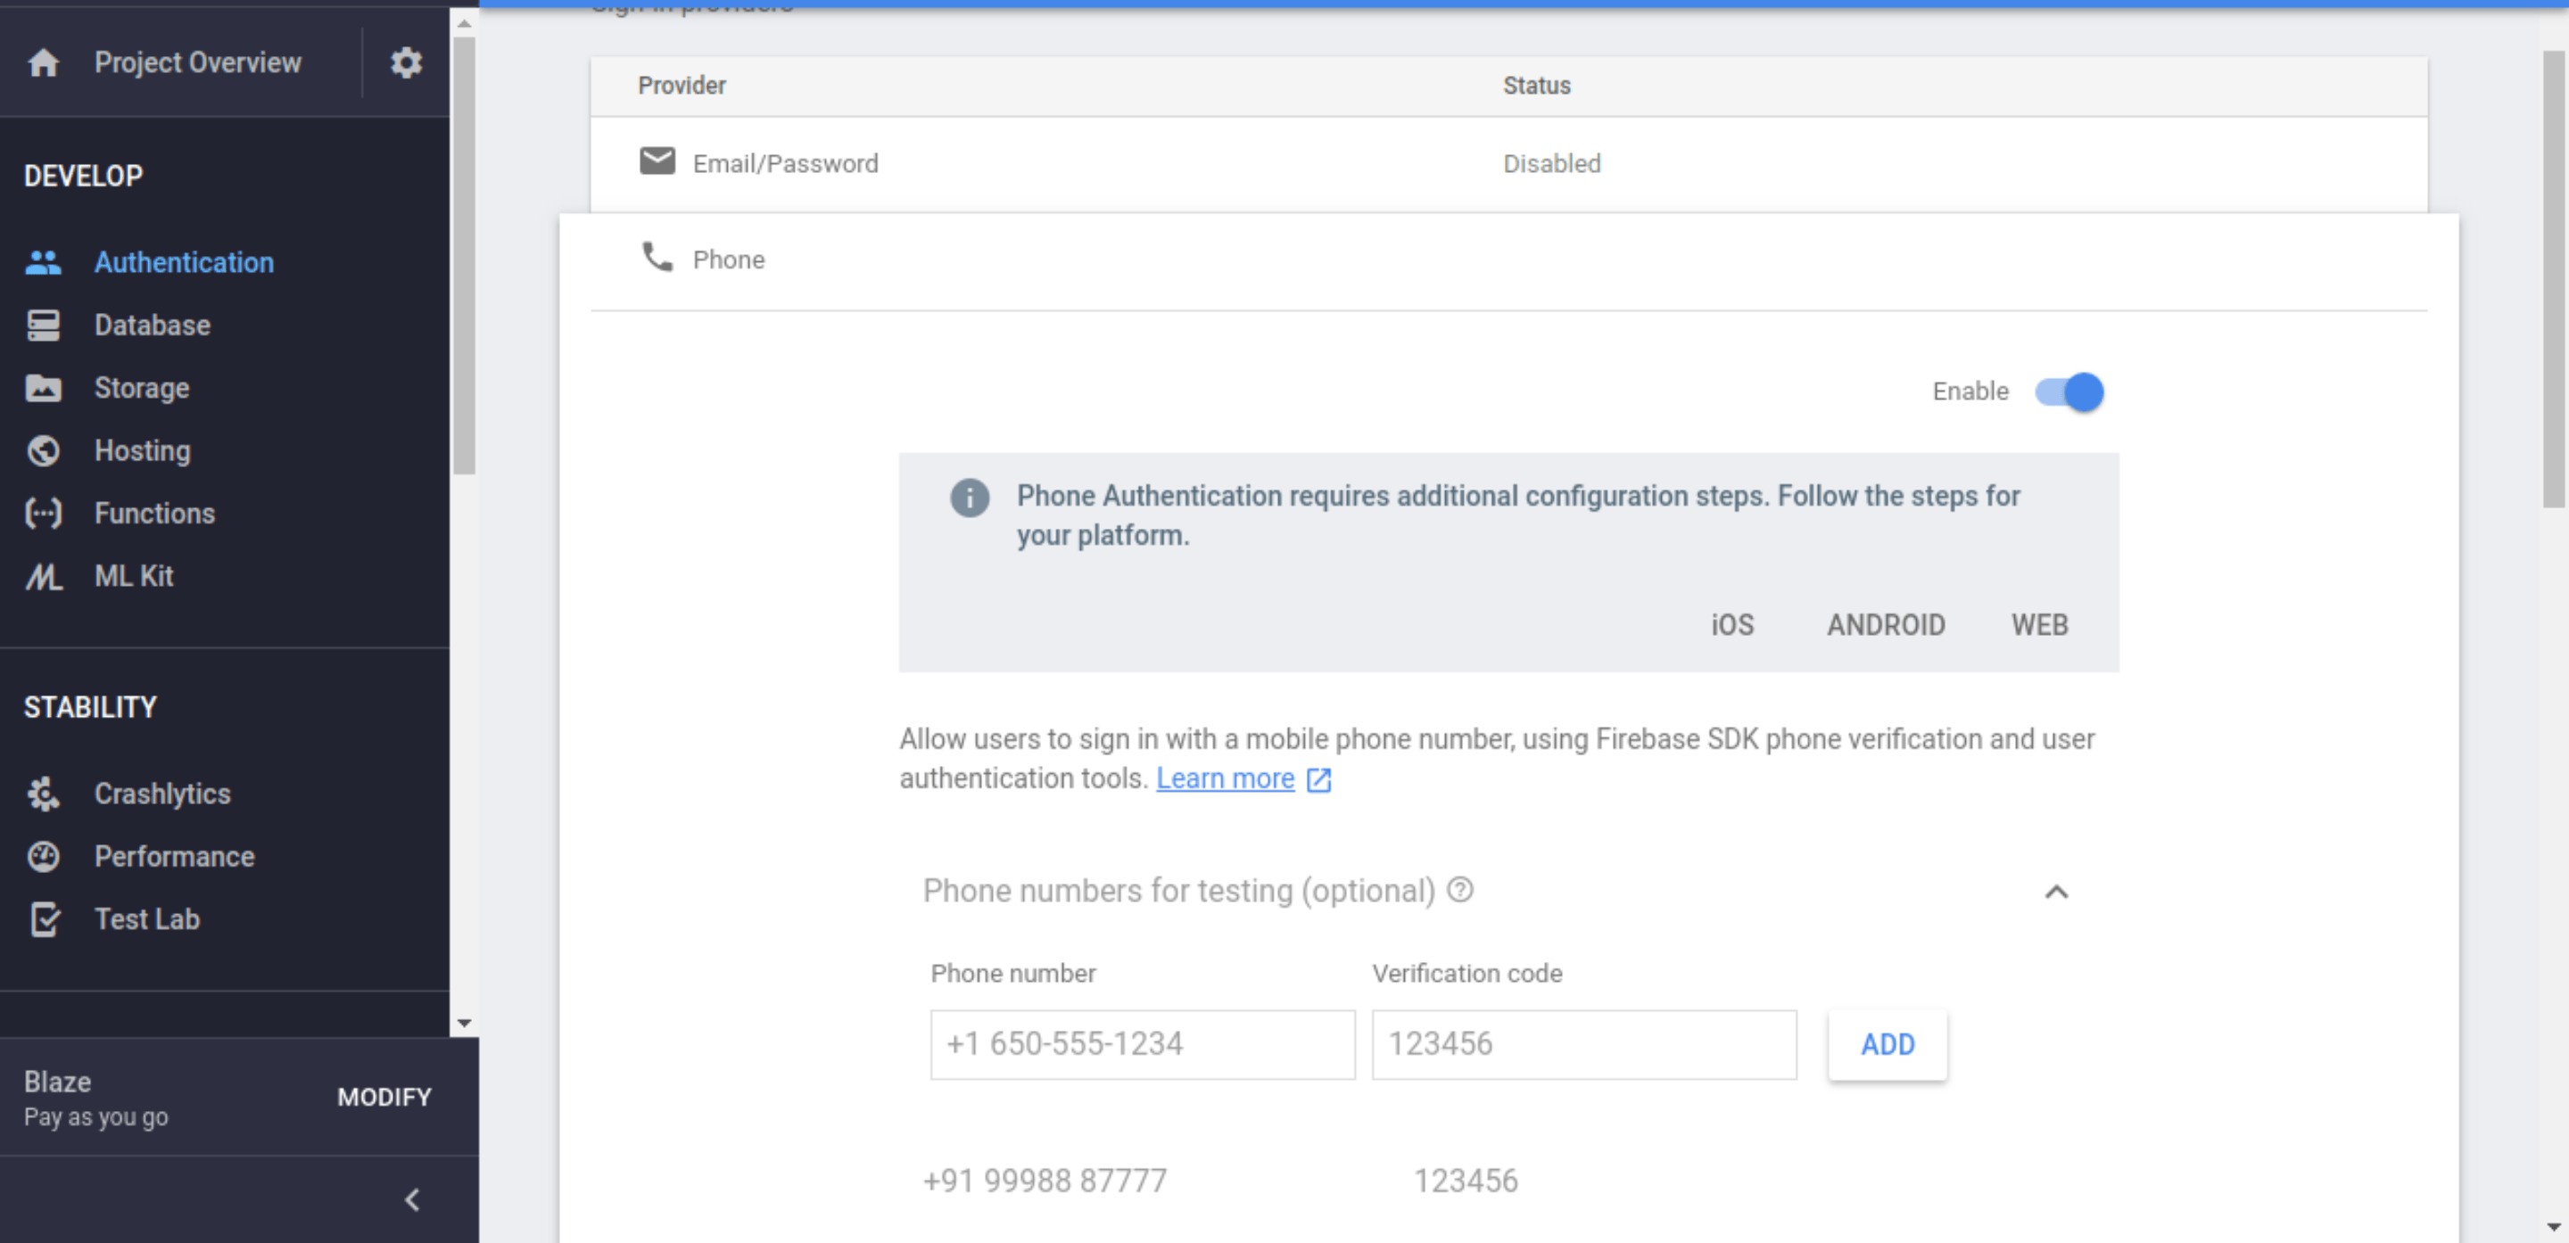This screenshot has height=1243, width=2569.
Task: Select the Email/Password provider row
Action: pyautogui.click(x=1509, y=163)
